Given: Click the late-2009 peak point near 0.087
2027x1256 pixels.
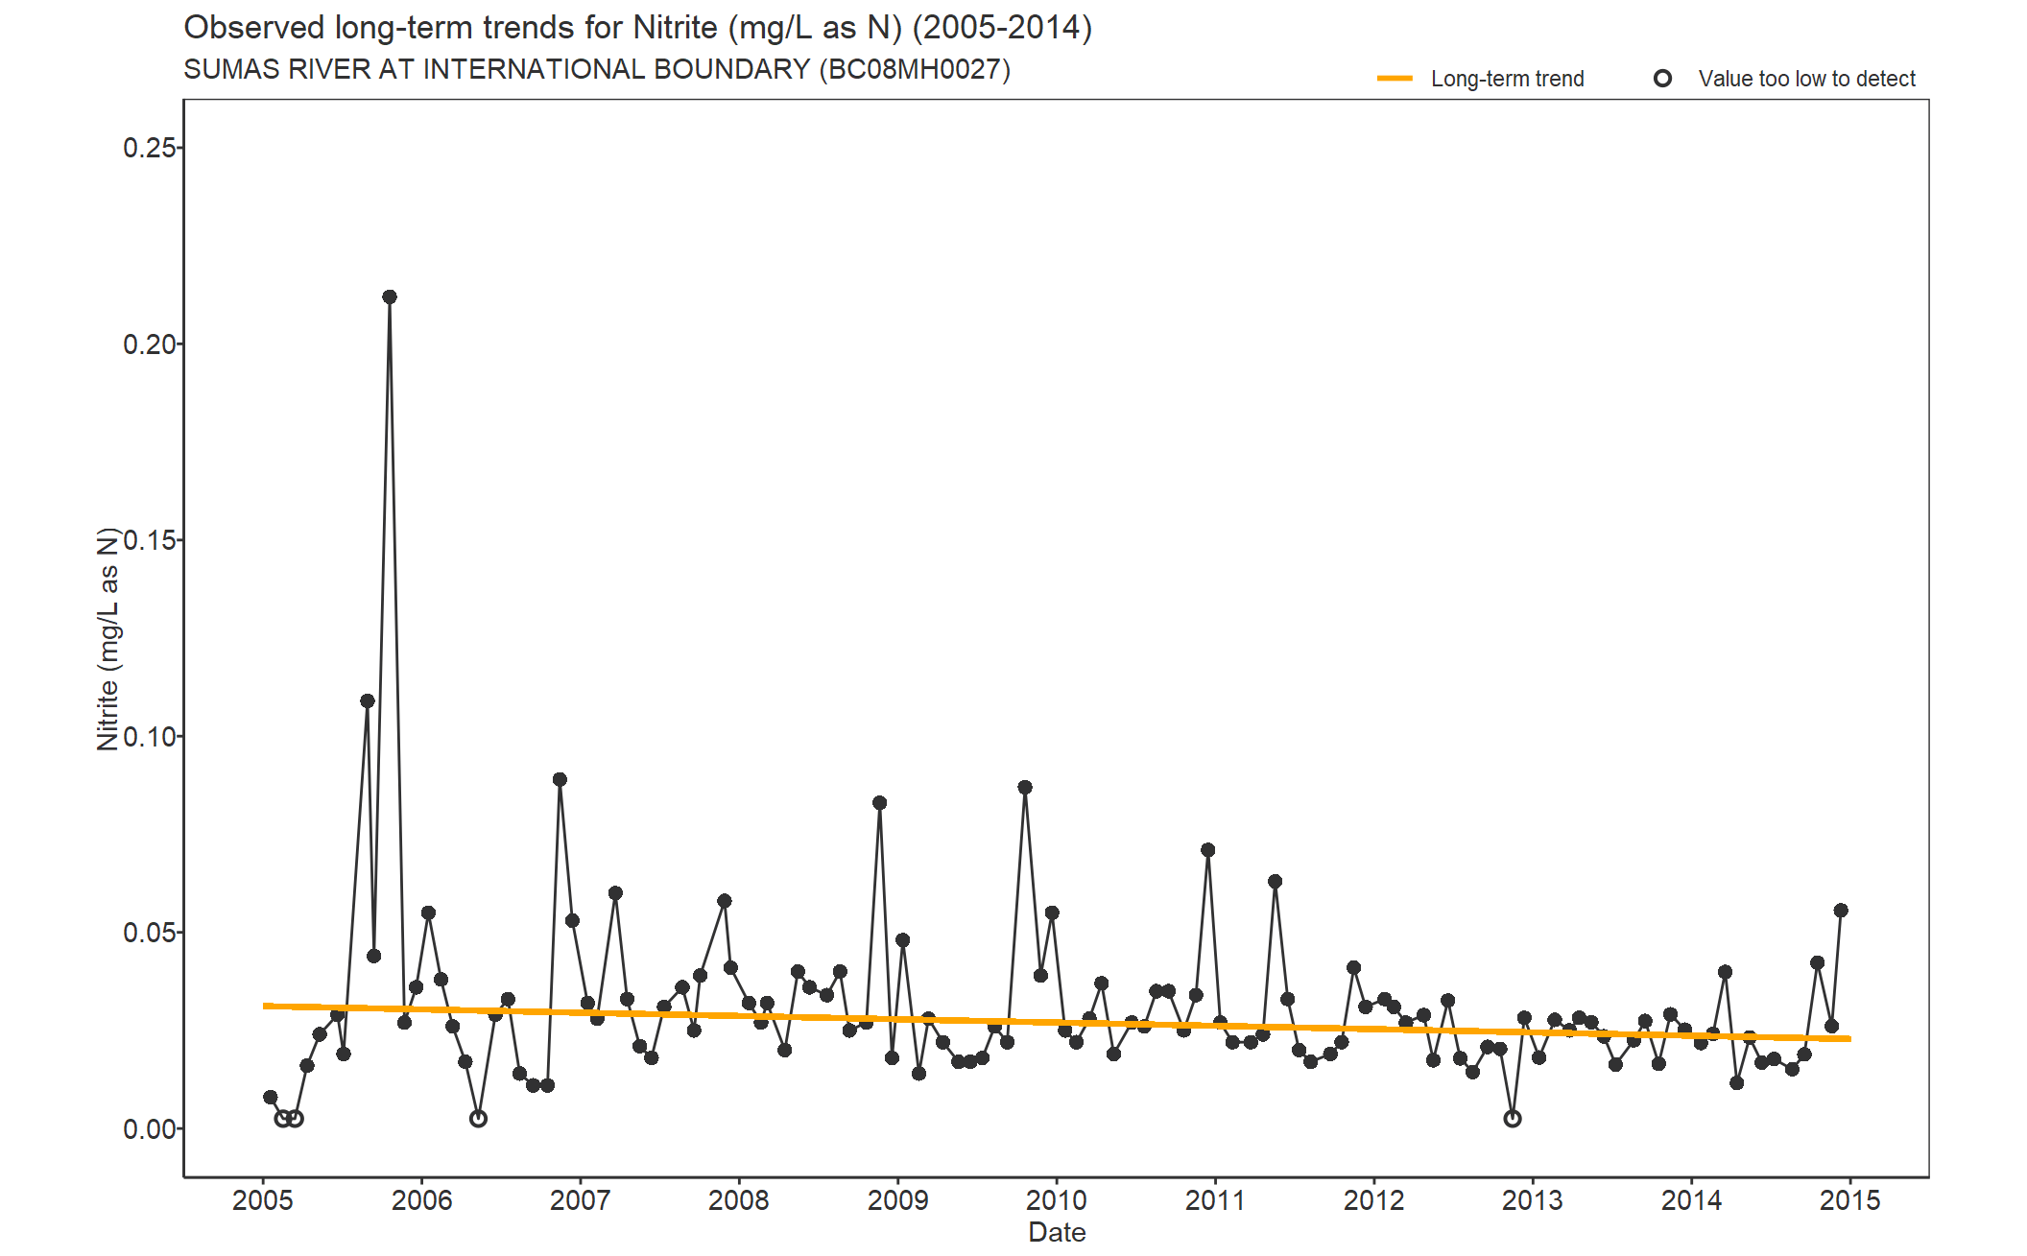Looking at the screenshot, I should 1025,788.
